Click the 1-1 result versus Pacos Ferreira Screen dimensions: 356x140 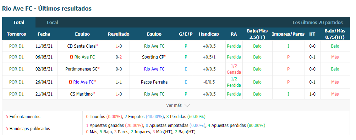click(119, 82)
